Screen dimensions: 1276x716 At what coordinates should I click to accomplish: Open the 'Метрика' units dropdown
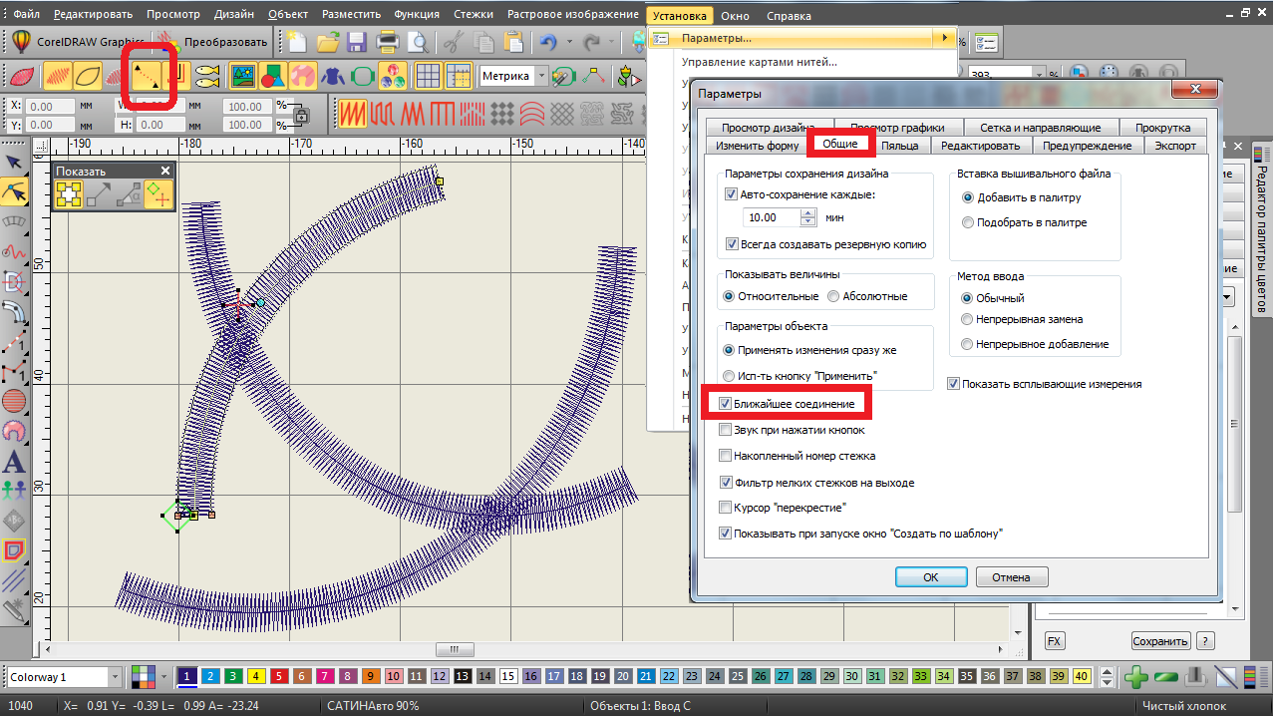click(541, 76)
